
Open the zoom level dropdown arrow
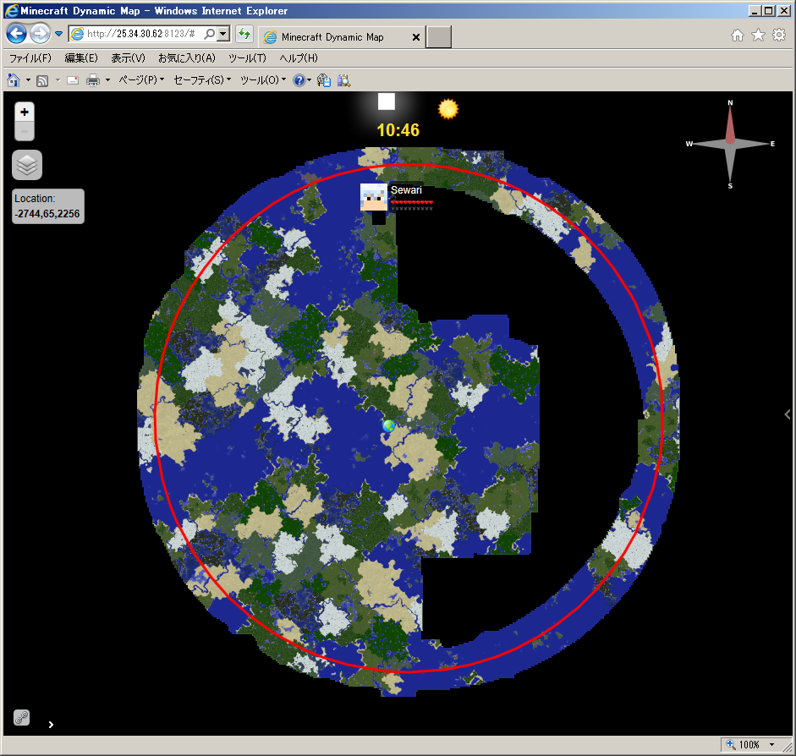[772, 744]
